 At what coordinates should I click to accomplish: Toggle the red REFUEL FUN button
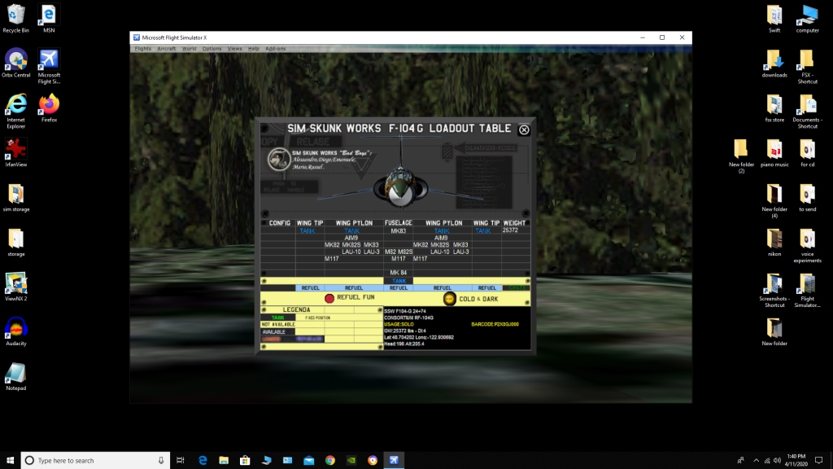[x=329, y=298]
